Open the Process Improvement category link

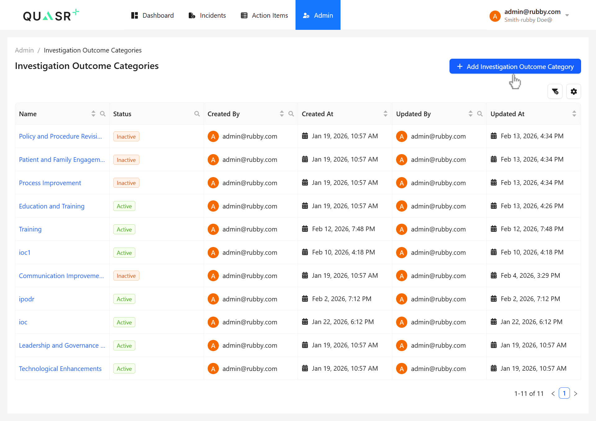pyautogui.click(x=50, y=183)
